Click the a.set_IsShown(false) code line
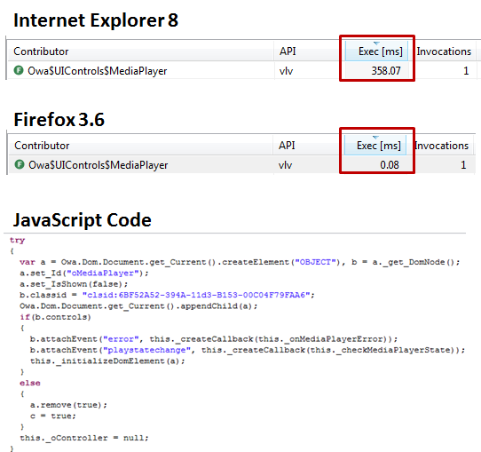481x452 pixels. pyautogui.click(x=74, y=284)
